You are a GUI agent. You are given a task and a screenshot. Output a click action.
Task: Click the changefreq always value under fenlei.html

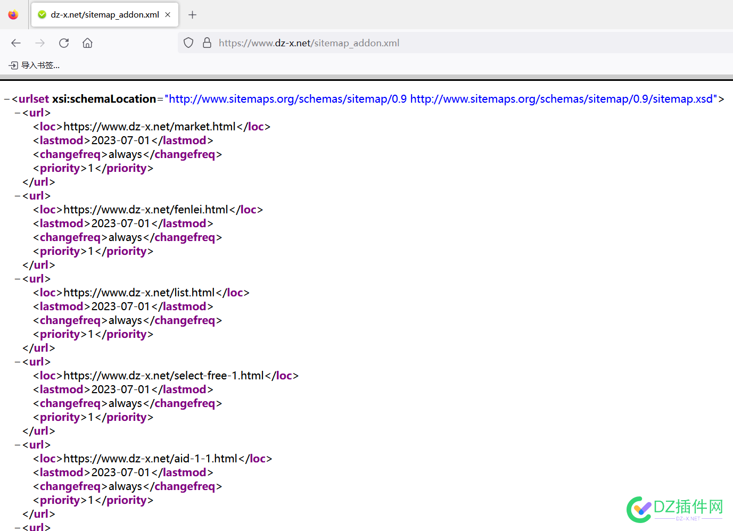point(126,237)
